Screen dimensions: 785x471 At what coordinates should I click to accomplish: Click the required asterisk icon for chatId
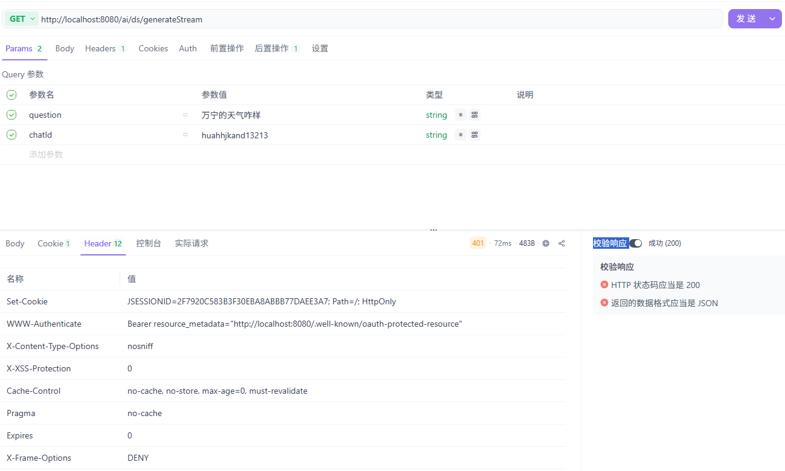(461, 135)
